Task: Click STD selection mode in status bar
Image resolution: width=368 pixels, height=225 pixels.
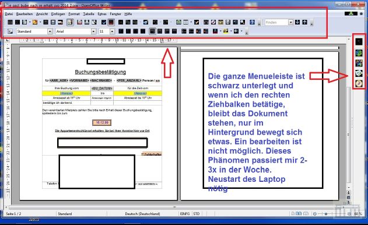Action: tap(196, 214)
